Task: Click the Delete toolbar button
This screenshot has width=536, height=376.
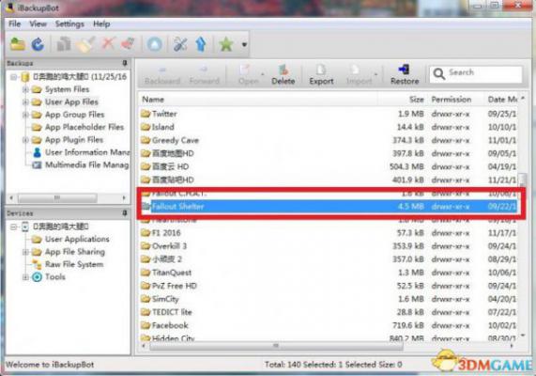Action: [283, 74]
